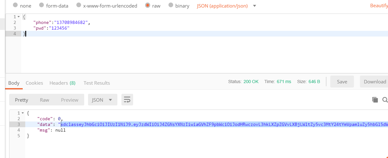Screen dimensions: 388x158
Task: Select the none body type radio
Action: (x=15, y=5)
